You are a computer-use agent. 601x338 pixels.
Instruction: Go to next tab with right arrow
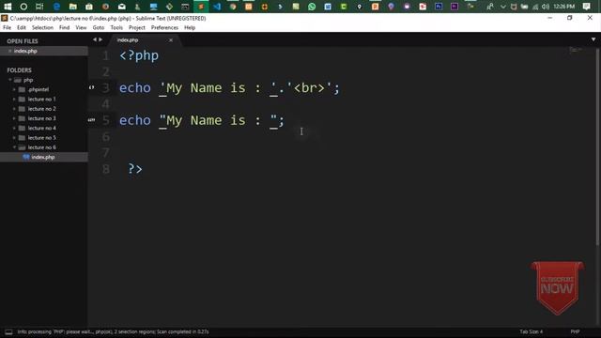click(100, 39)
